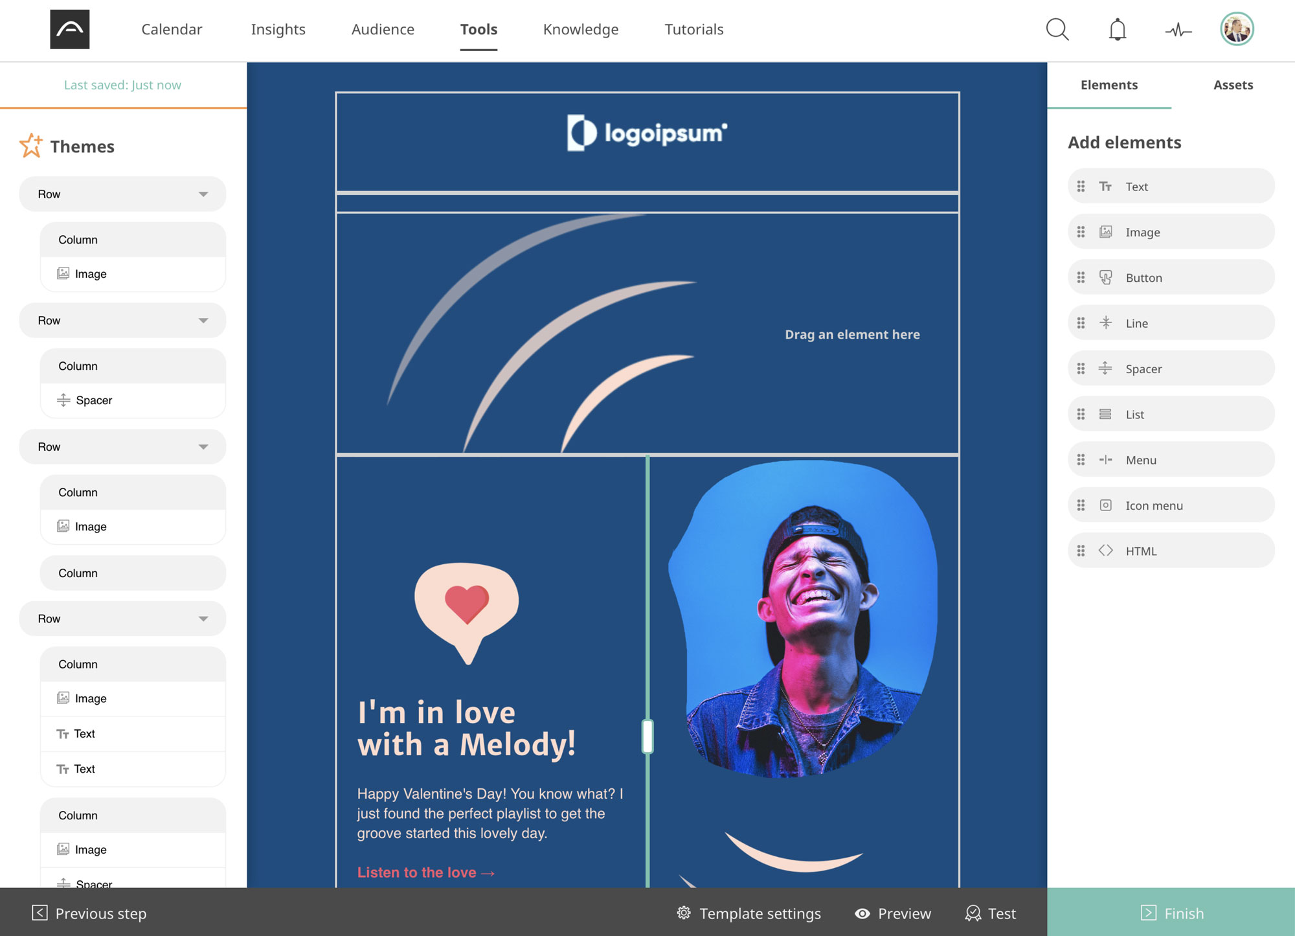This screenshot has height=936, width=1295.
Task: Open Template settings
Action: [749, 913]
